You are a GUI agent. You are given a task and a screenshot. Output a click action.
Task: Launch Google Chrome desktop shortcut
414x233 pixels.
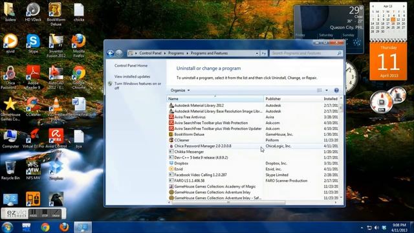(79, 78)
